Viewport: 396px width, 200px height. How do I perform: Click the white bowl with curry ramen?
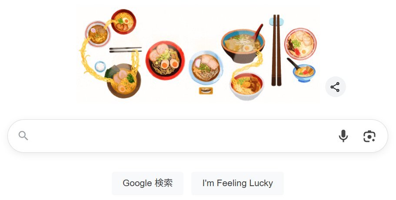[247, 86]
